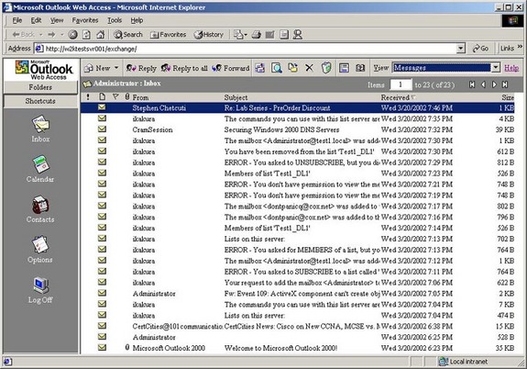Screen dimensions: 527x369
Task: Click the IE Print icon
Action: 257,34
